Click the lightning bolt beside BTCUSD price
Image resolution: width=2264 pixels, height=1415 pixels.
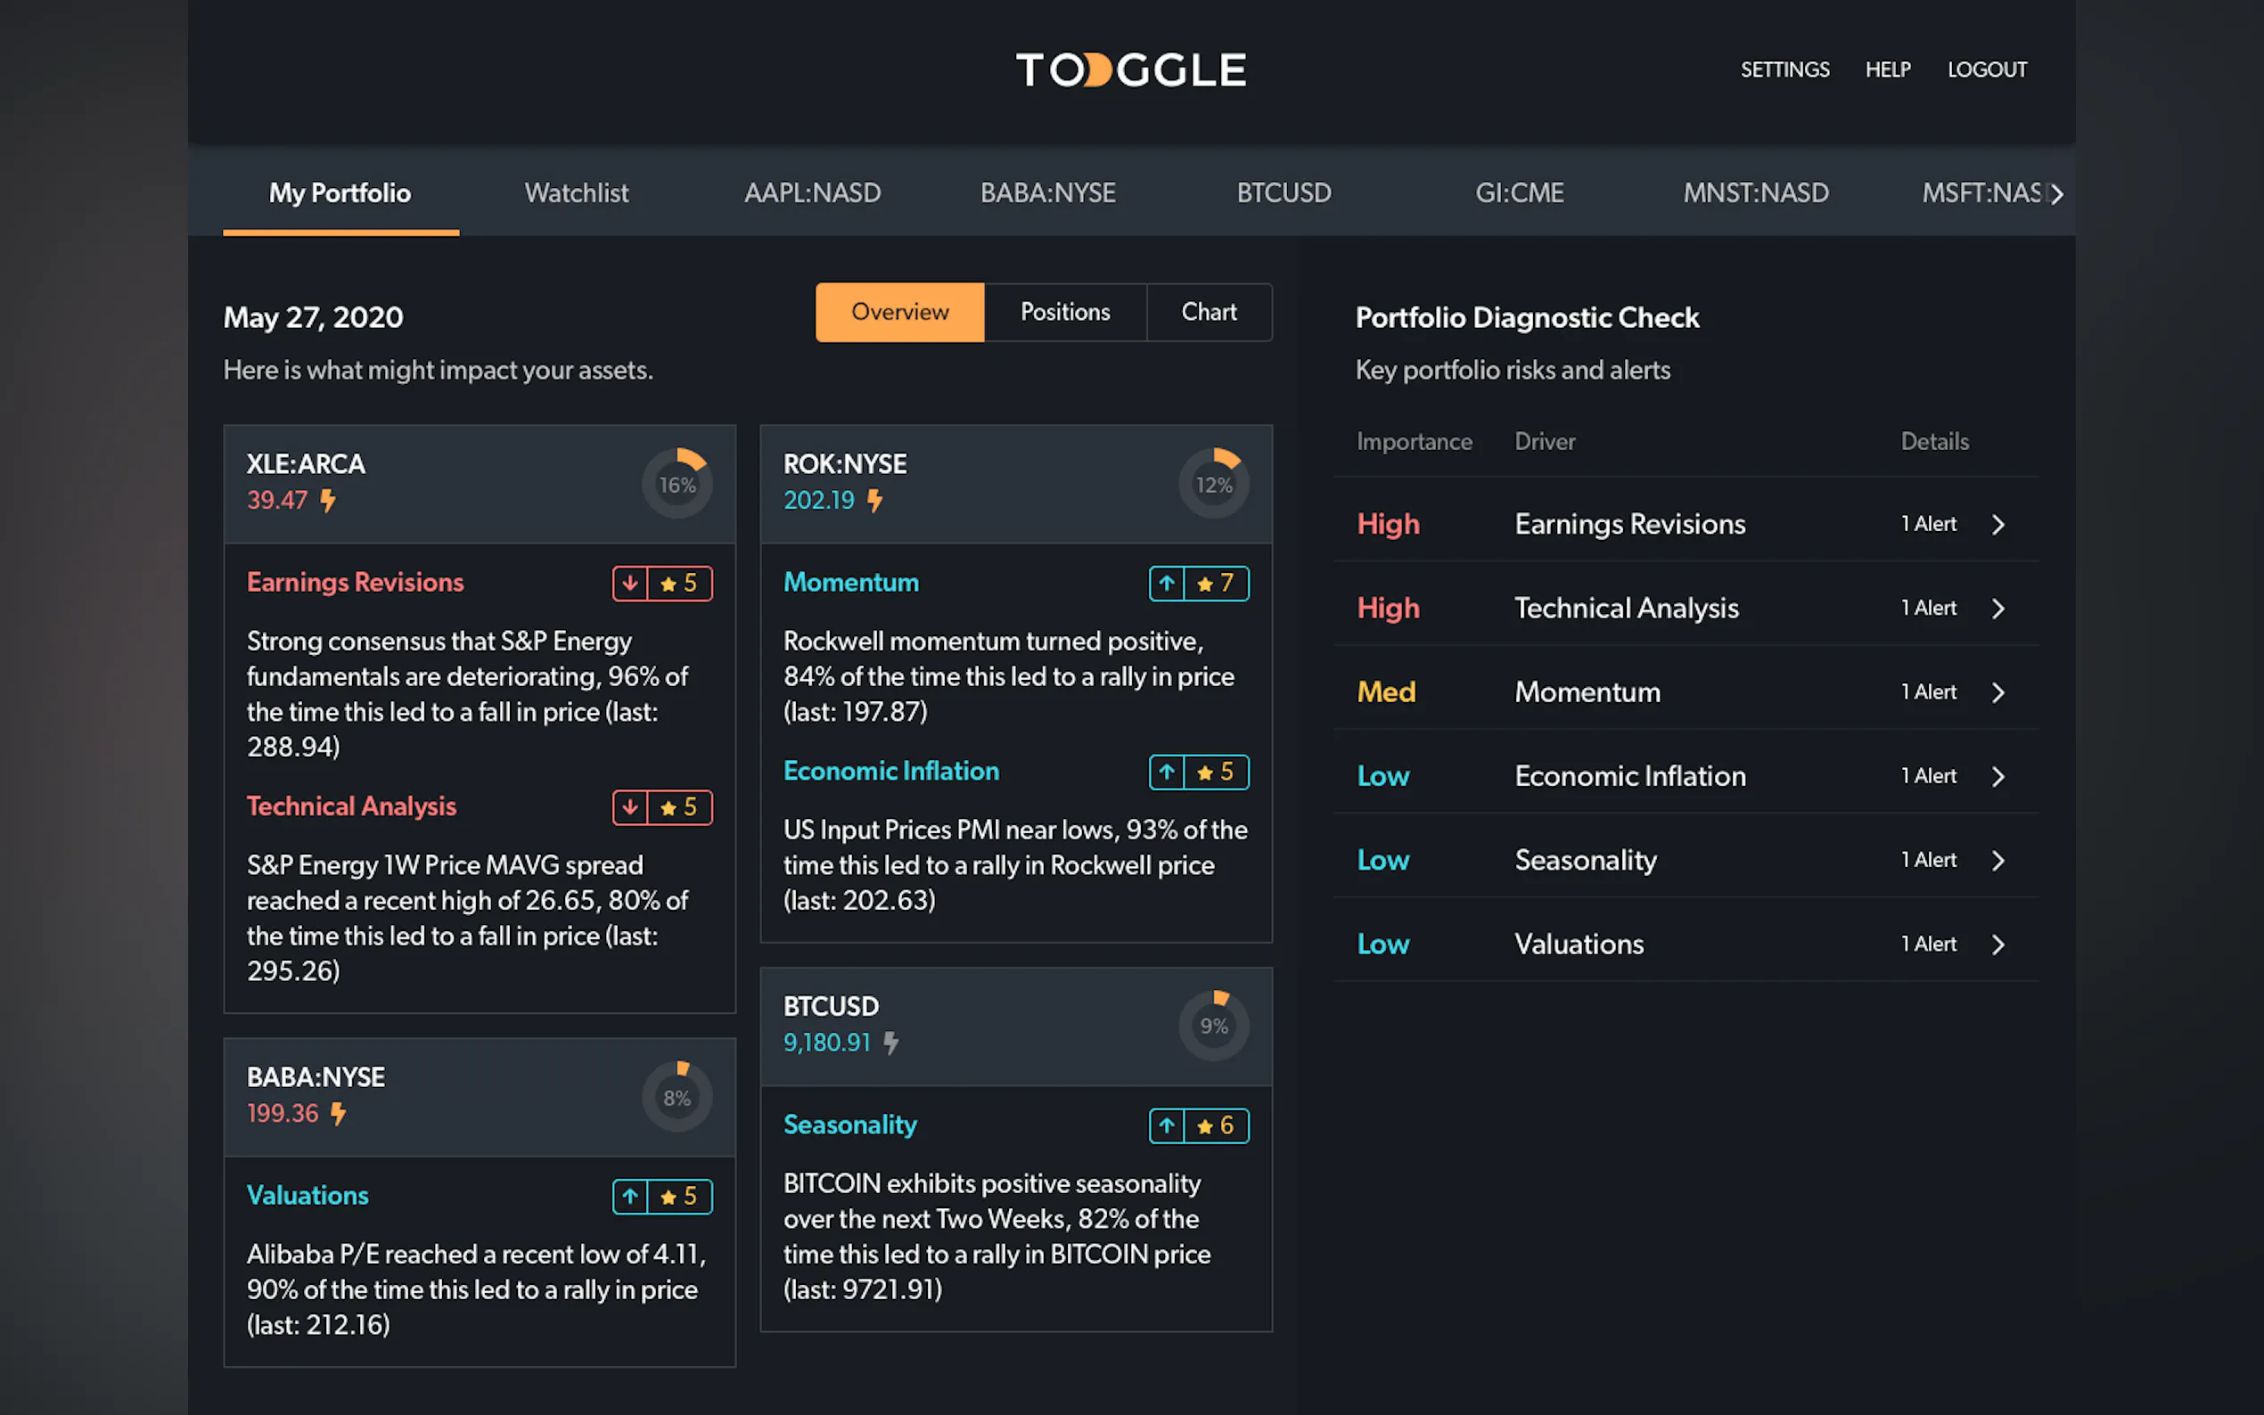pos(892,1043)
